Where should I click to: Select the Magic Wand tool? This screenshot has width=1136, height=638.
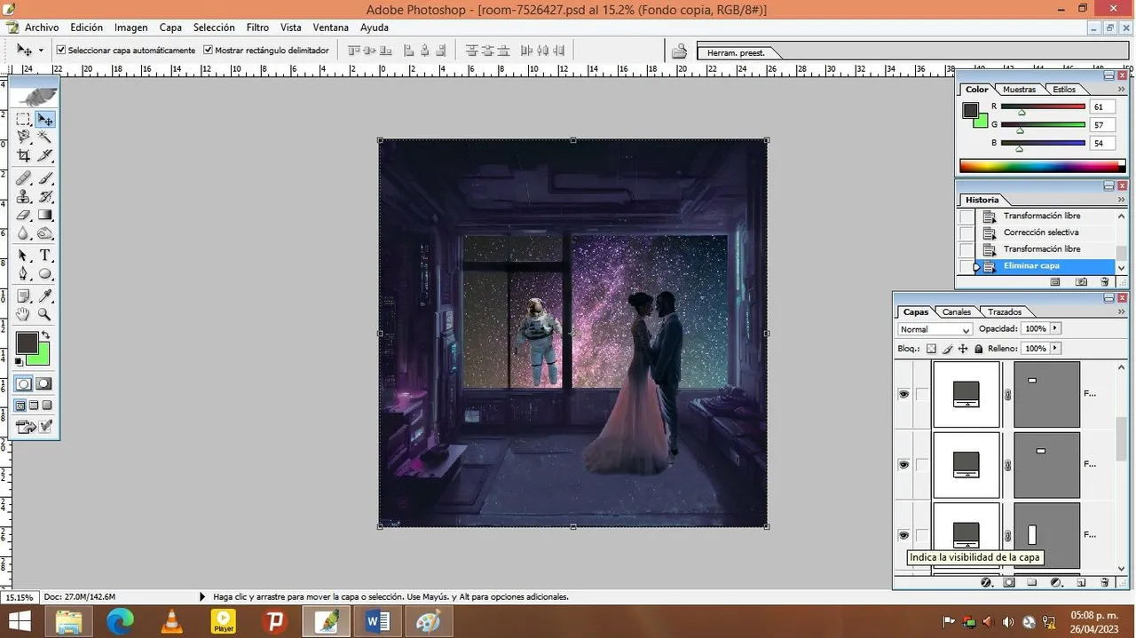pyautogui.click(x=45, y=137)
